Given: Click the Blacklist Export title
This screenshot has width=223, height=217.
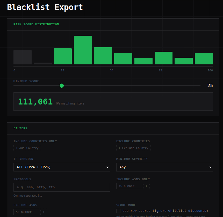Looking at the screenshot, I should pos(45,7).
